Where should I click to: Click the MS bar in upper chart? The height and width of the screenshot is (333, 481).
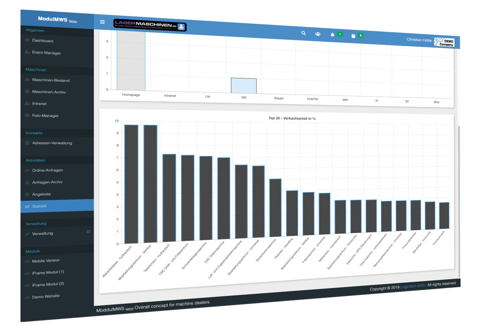(243, 86)
